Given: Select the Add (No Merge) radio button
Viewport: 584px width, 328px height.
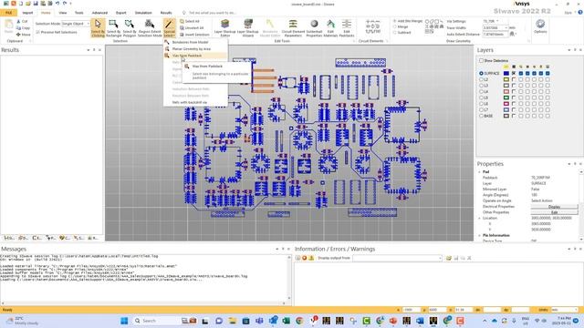Looking at the screenshot, I should pyautogui.click(x=395, y=21).
